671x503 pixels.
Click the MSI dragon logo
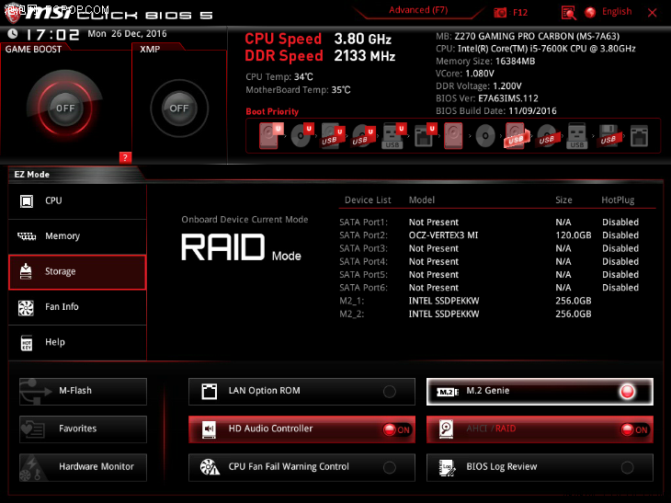coord(13,13)
